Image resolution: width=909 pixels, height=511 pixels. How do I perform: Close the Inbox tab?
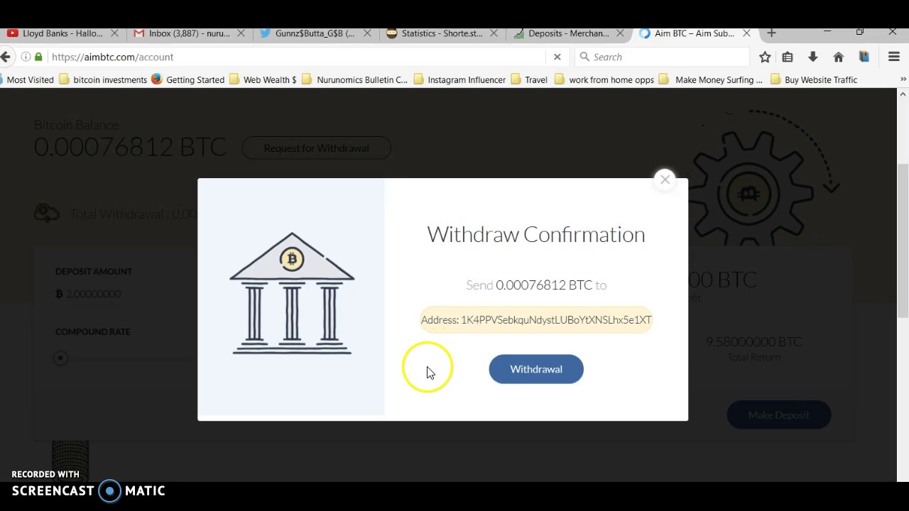(241, 33)
